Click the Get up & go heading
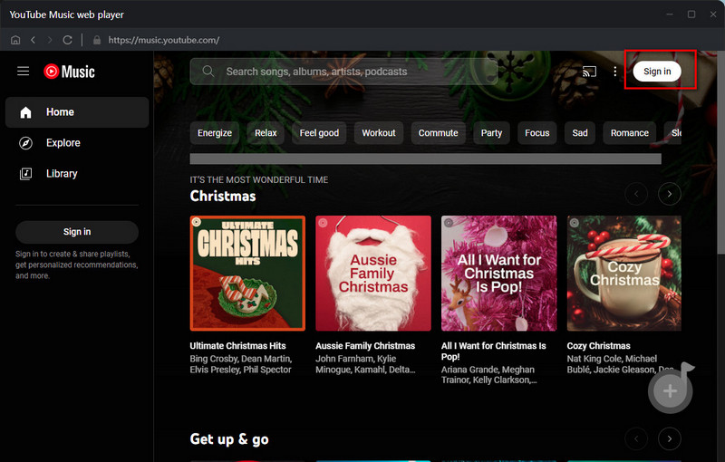Screen dimensions: 725x462 (x=229, y=438)
